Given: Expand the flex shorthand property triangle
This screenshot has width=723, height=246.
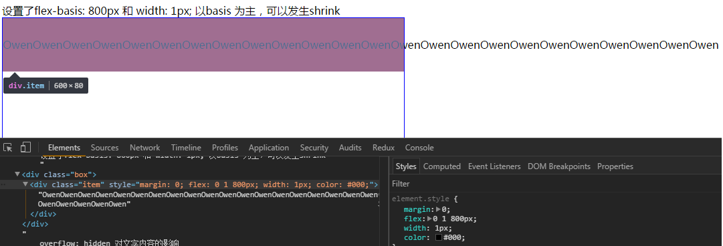Looking at the screenshot, I should (430, 219).
